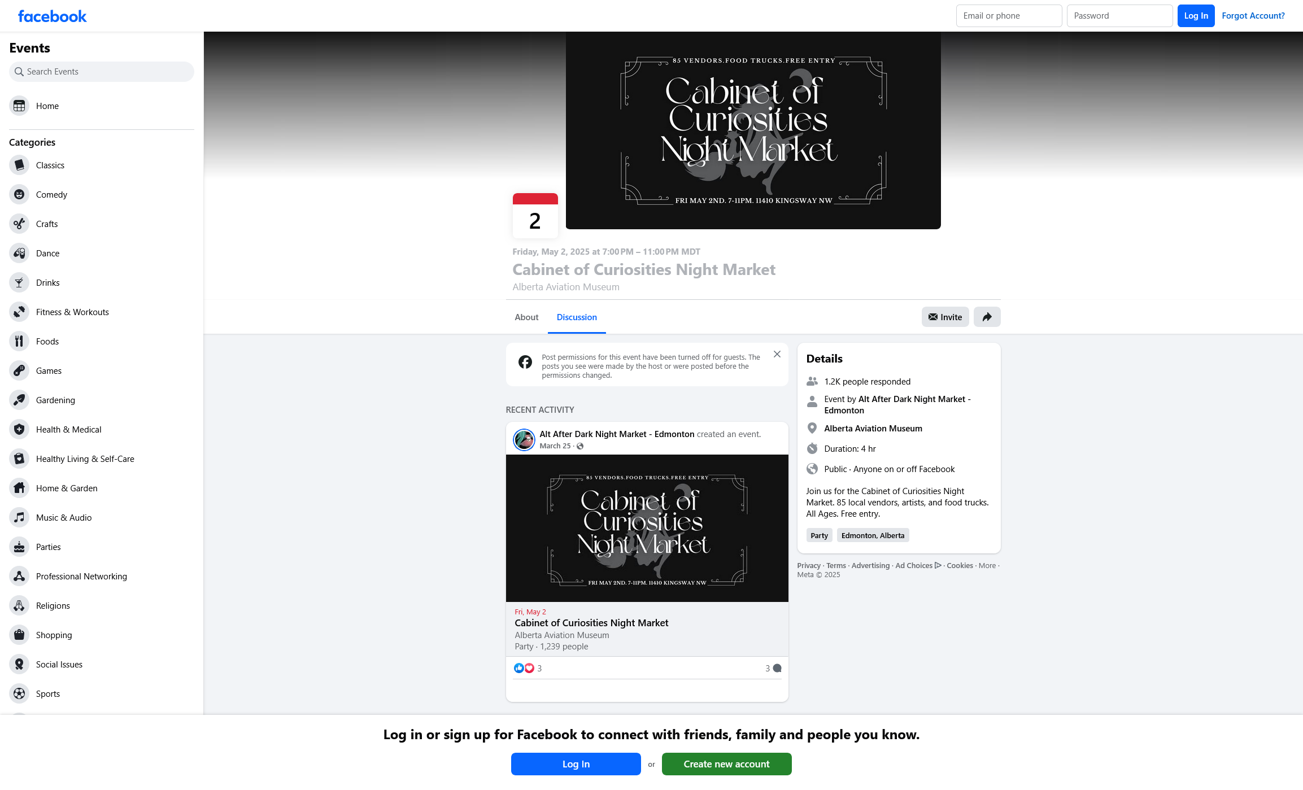Click the Invite button
The height and width of the screenshot is (790, 1303).
point(945,317)
